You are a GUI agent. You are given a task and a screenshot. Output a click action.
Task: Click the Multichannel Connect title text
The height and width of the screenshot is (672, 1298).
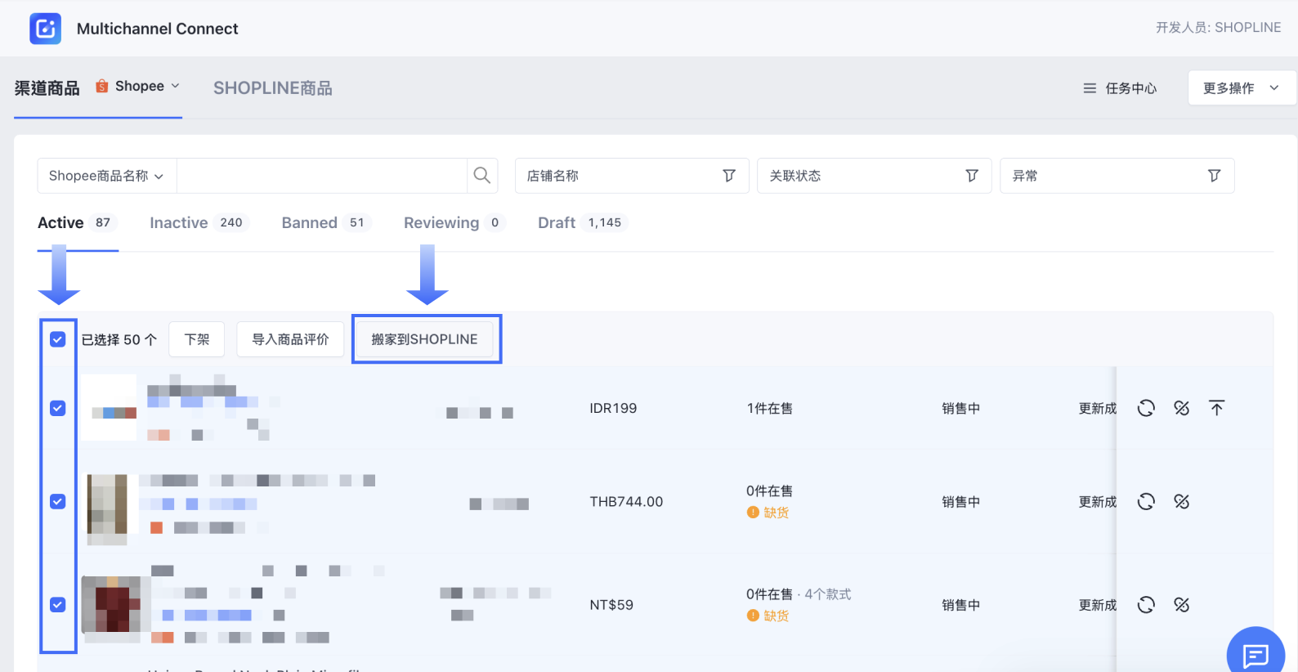[x=158, y=29]
